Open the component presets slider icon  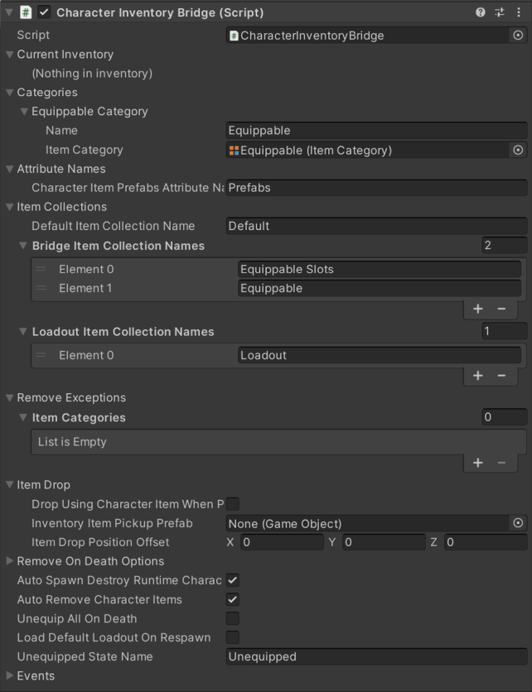click(x=500, y=12)
